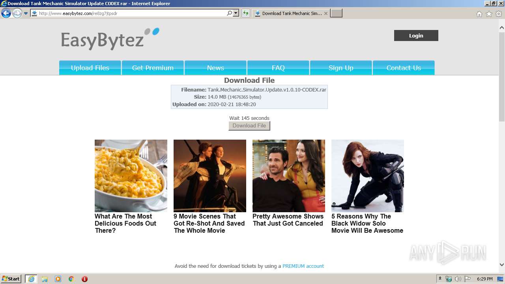Open the FAQ menu tab

278,68
